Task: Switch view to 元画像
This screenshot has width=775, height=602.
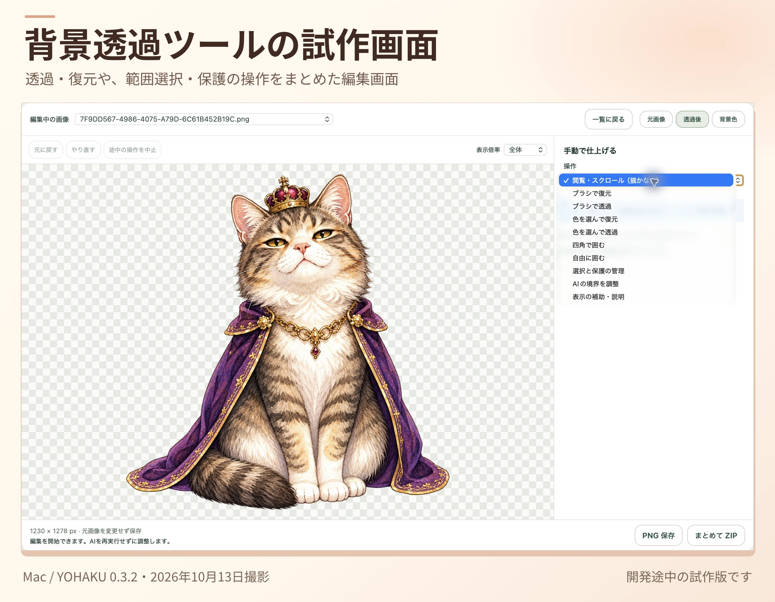Action: pyautogui.click(x=656, y=119)
